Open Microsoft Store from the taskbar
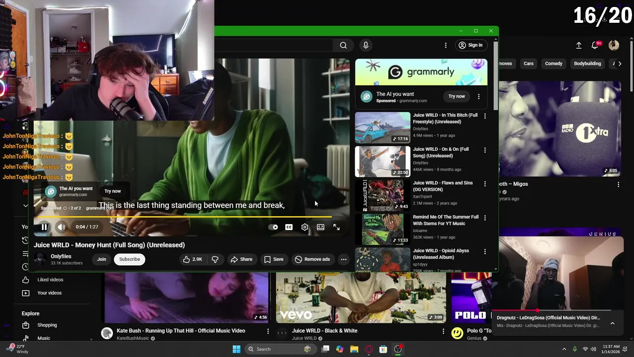Viewport: 634px width, 357px height. pos(383,349)
